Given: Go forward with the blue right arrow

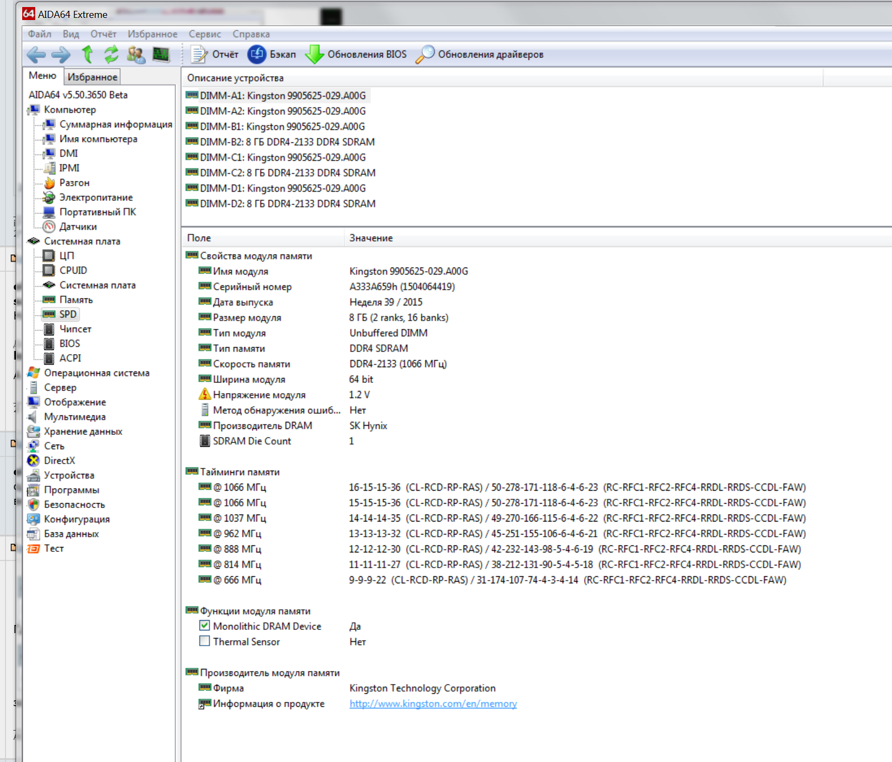Looking at the screenshot, I should 61,54.
